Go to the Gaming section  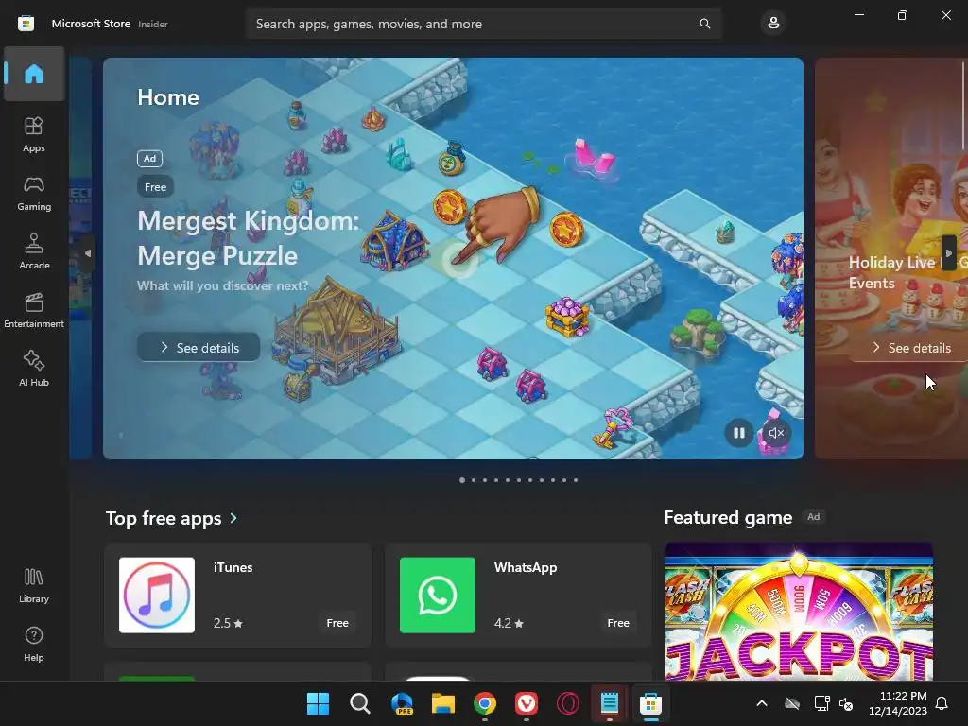[x=34, y=193]
